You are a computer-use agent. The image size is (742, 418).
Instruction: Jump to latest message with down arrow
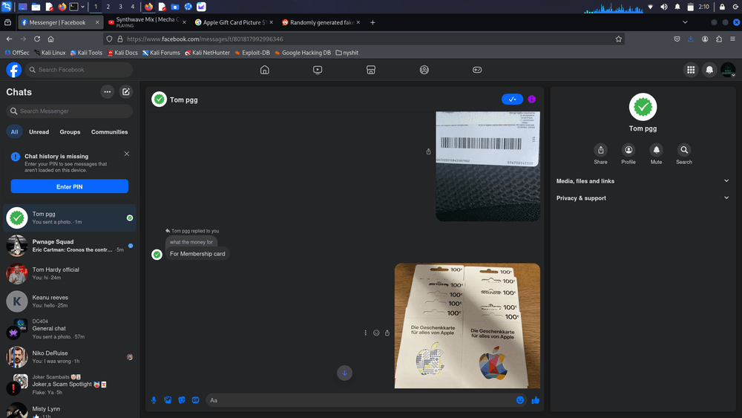click(x=344, y=373)
